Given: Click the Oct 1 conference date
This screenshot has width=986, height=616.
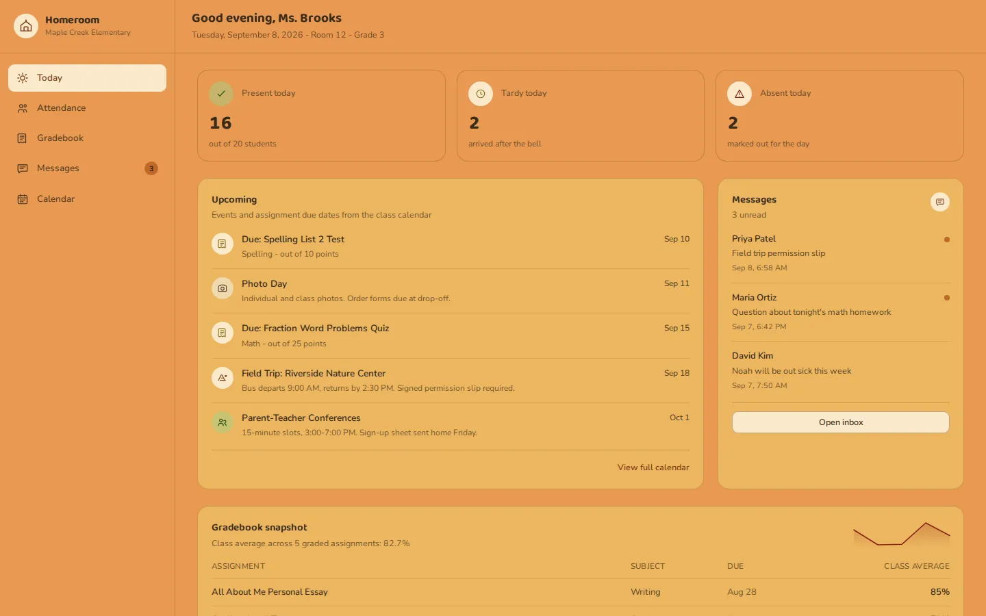Looking at the screenshot, I should (x=679, y=418).
